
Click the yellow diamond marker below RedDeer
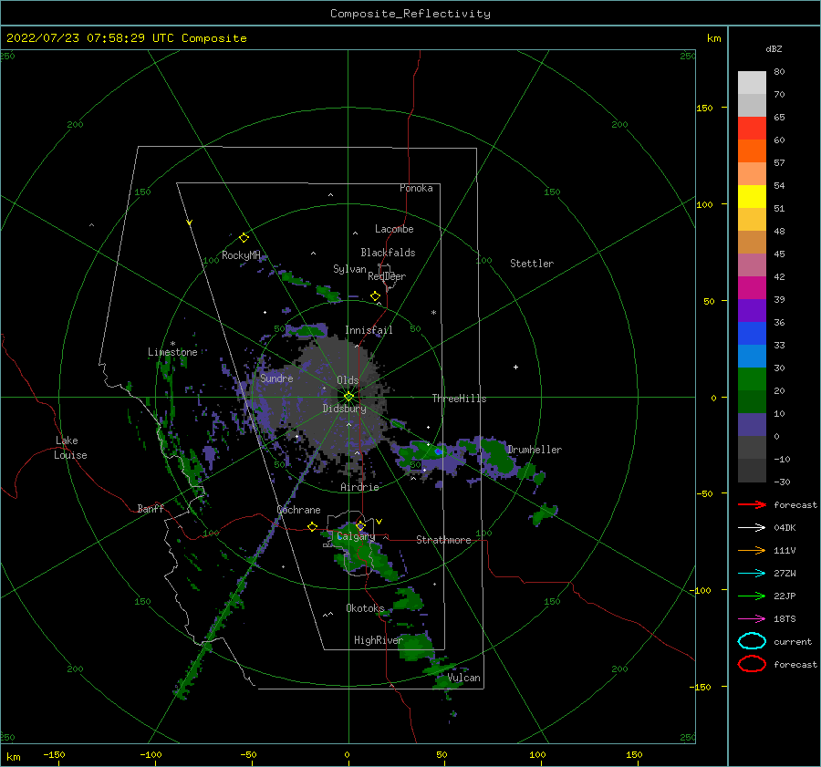pos(375,296)
